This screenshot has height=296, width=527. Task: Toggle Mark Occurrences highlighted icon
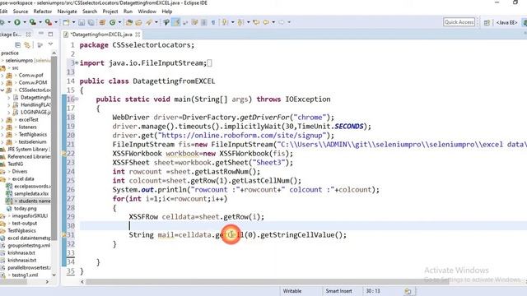pyautogui.click(x=175, y=22)
